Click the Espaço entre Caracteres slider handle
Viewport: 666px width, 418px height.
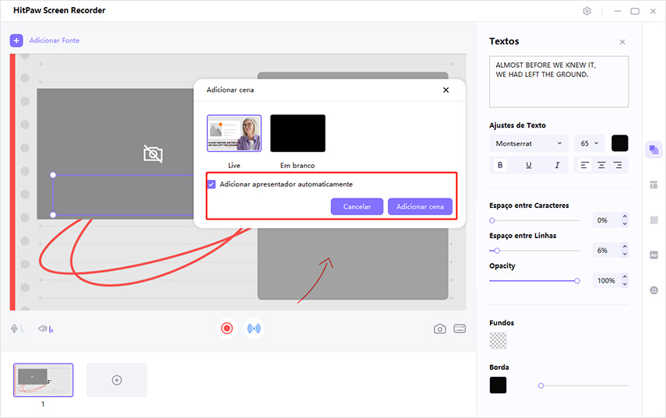click(492, 220)
